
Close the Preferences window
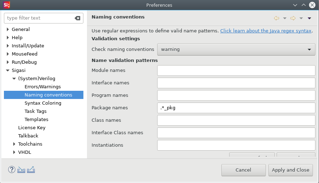(312, 5)
